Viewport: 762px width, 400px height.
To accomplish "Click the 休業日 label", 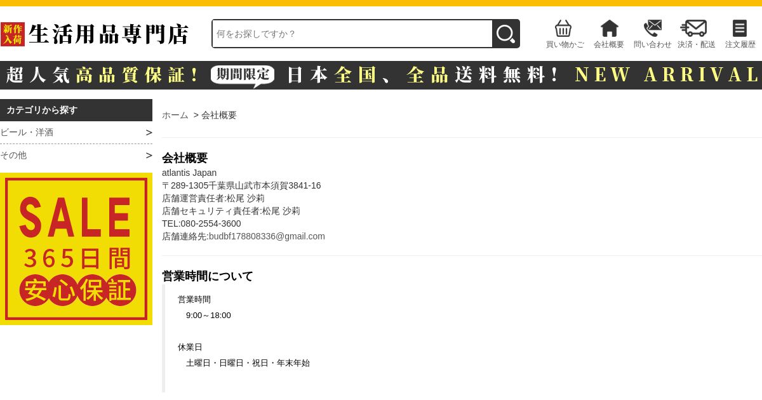I will click(190, 347).
